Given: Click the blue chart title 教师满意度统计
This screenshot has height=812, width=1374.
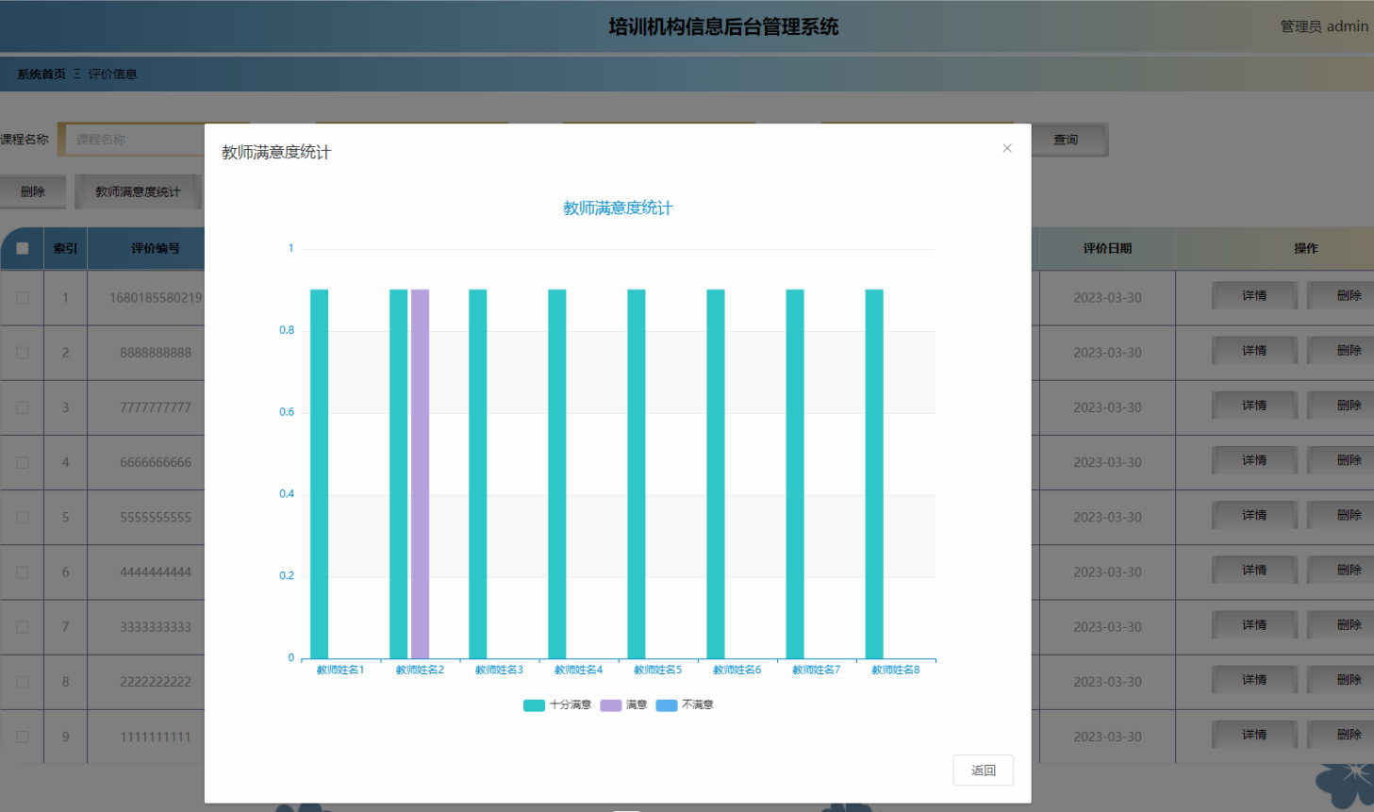Looking at the screenshot, I should click(618, 208).
